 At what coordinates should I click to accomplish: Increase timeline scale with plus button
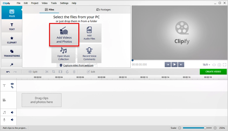click(x=215, y=128)
